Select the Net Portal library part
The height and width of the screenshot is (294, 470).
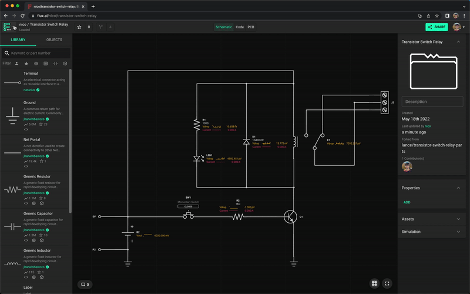tap(35, 153)
